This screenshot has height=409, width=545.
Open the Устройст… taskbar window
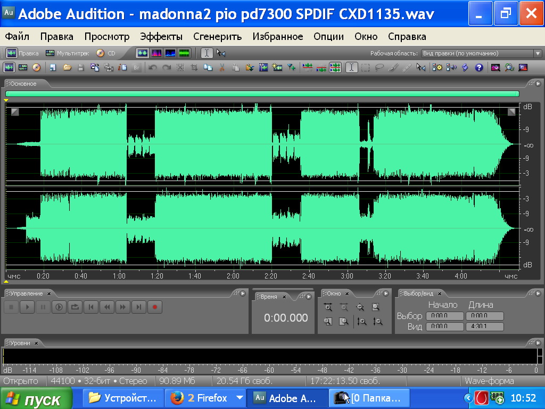click(x=123, y=398)
